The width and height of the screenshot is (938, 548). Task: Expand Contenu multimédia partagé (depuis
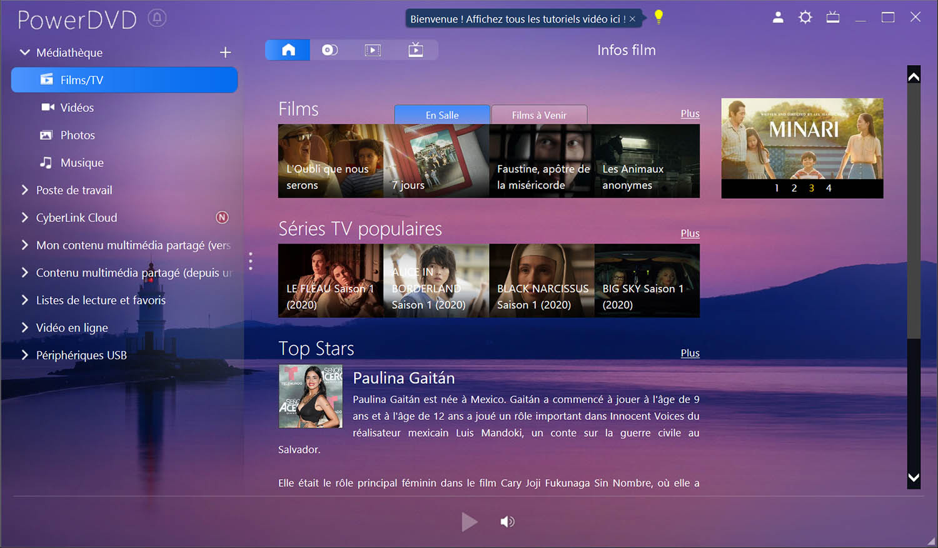25,272
